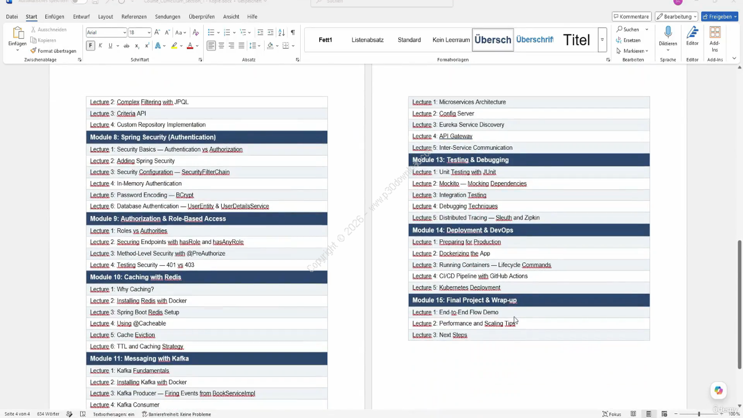Click Format übertragen painter
The width and height of the screenshot is (743, 418).
[x=53, y=51]
